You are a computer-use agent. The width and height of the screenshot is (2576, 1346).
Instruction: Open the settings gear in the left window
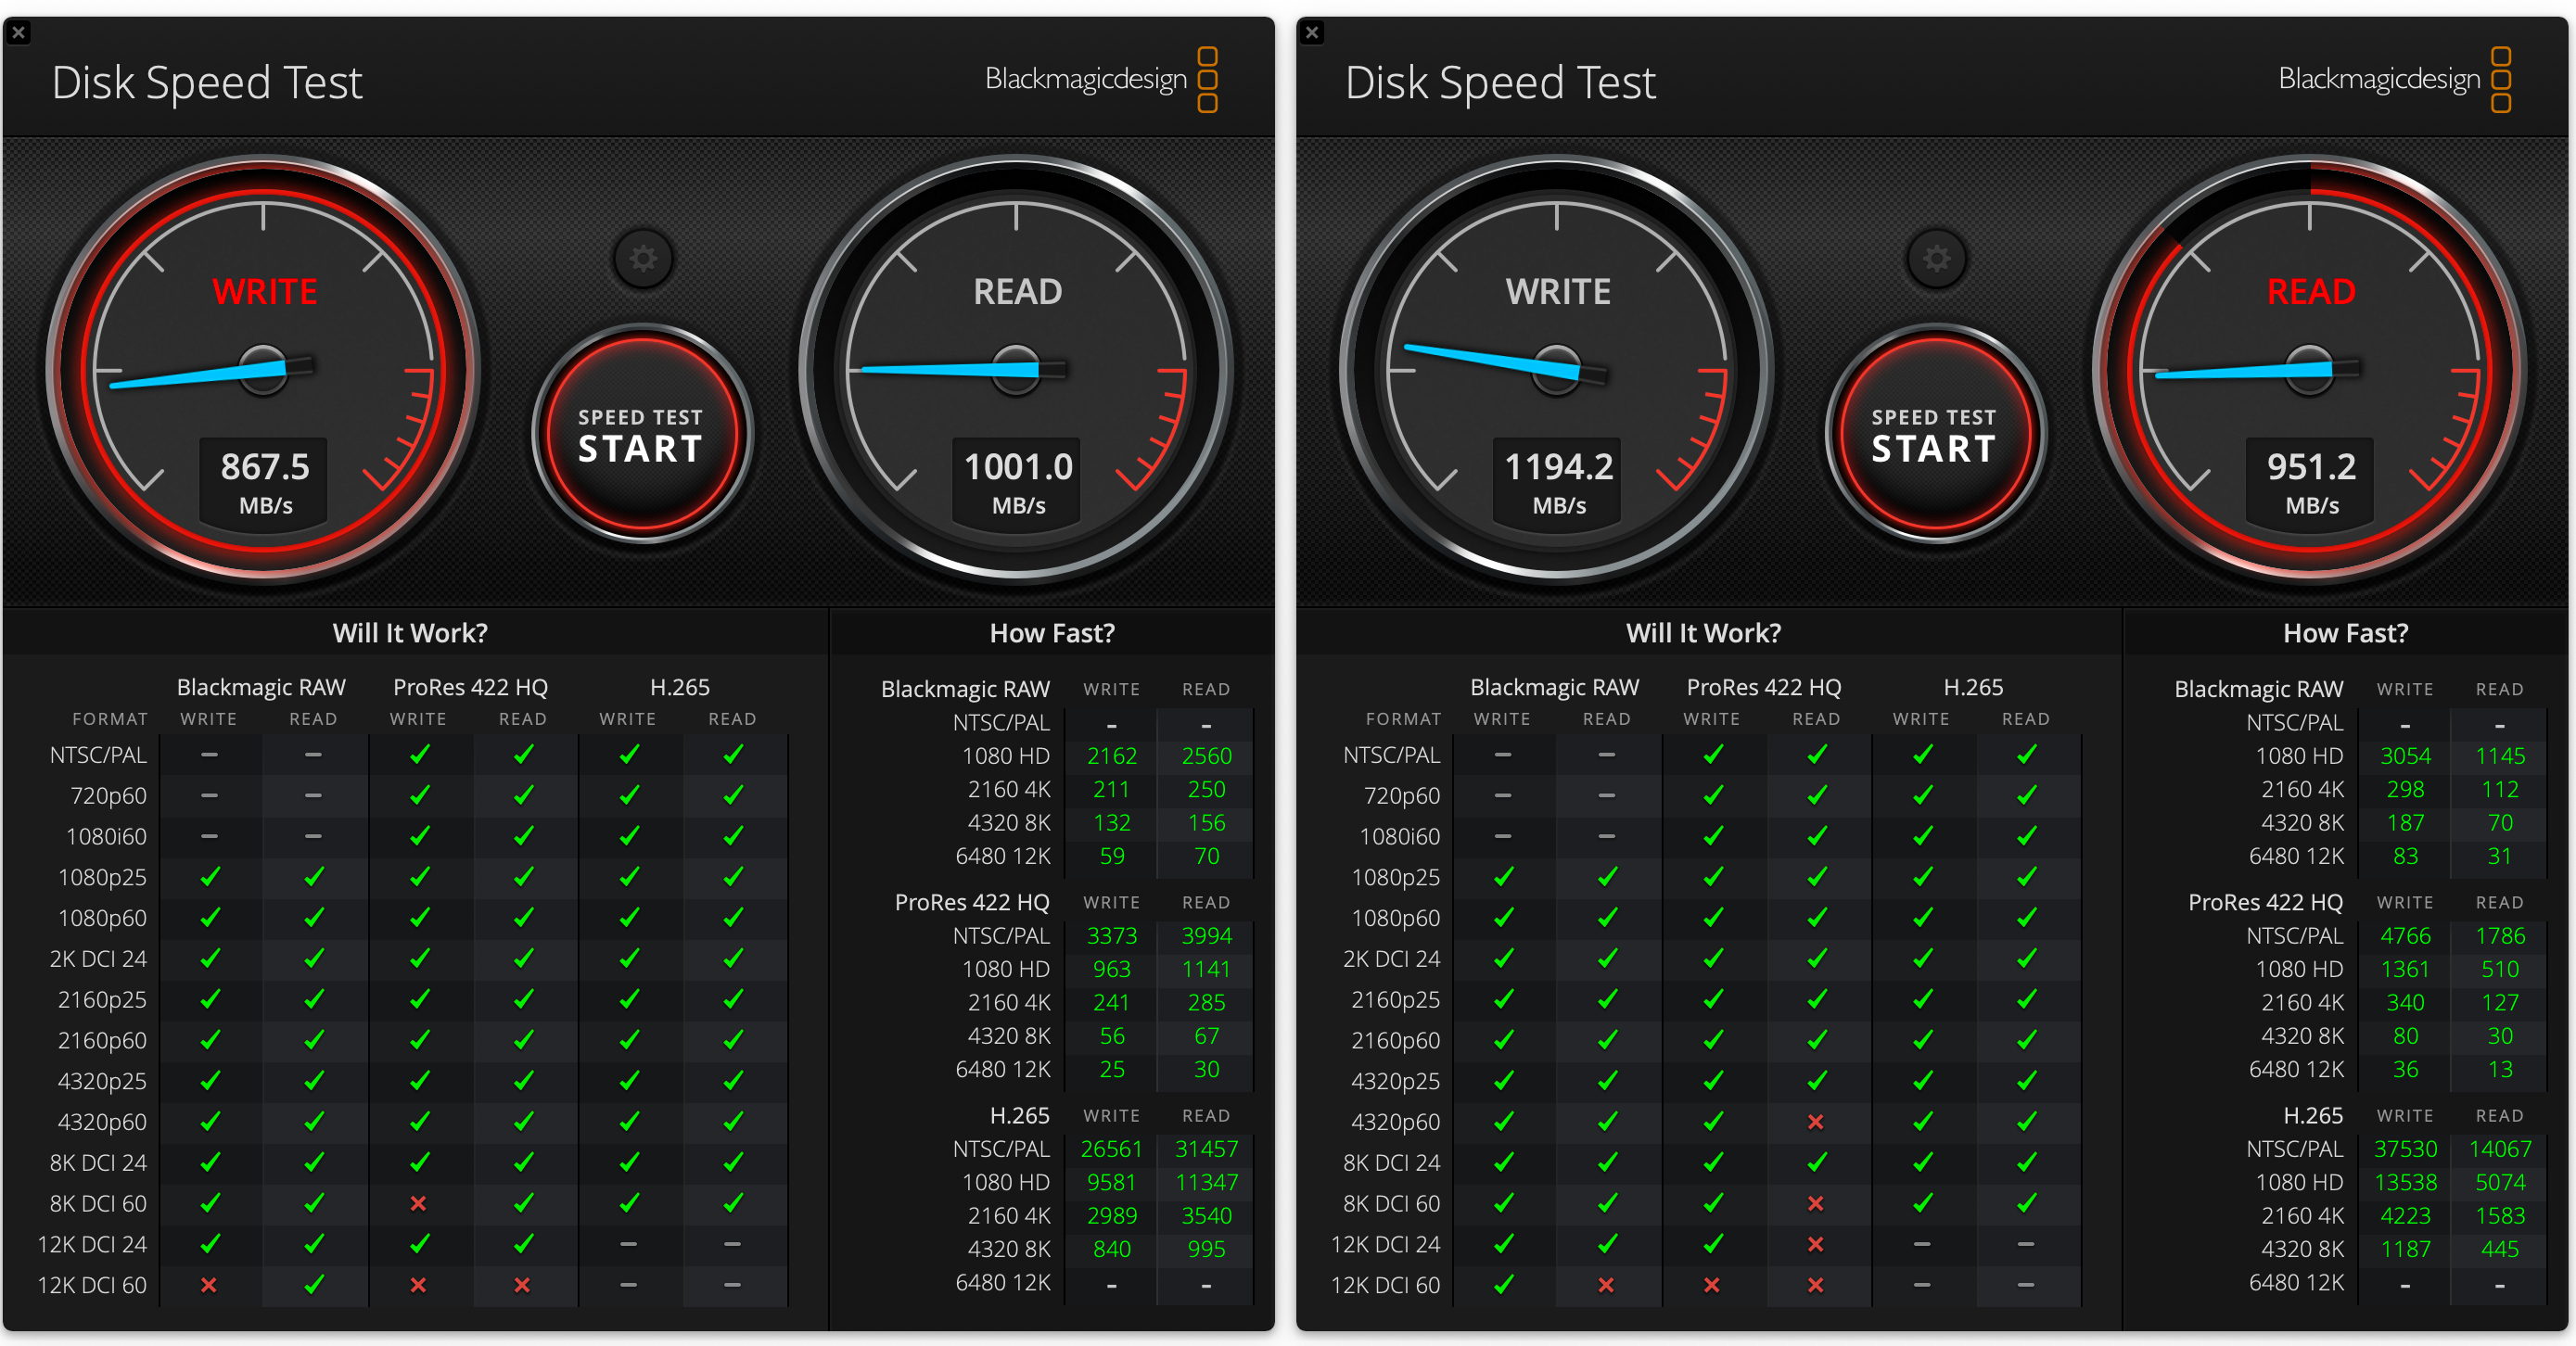tap(643, 258)
